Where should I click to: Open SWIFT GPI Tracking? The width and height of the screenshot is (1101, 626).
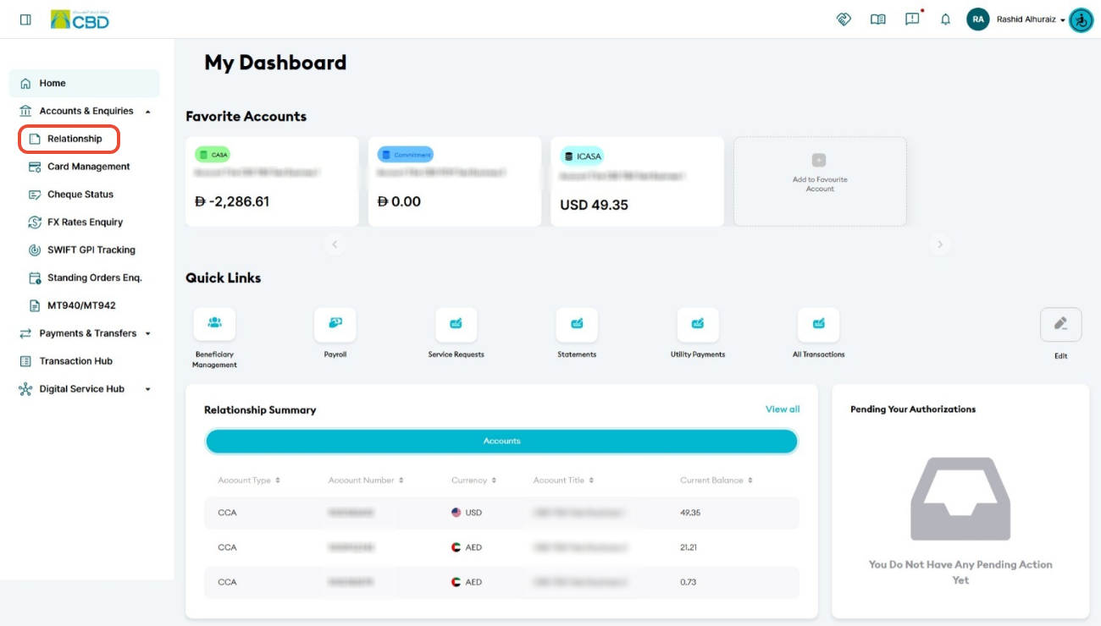click(x=91, y=250)
